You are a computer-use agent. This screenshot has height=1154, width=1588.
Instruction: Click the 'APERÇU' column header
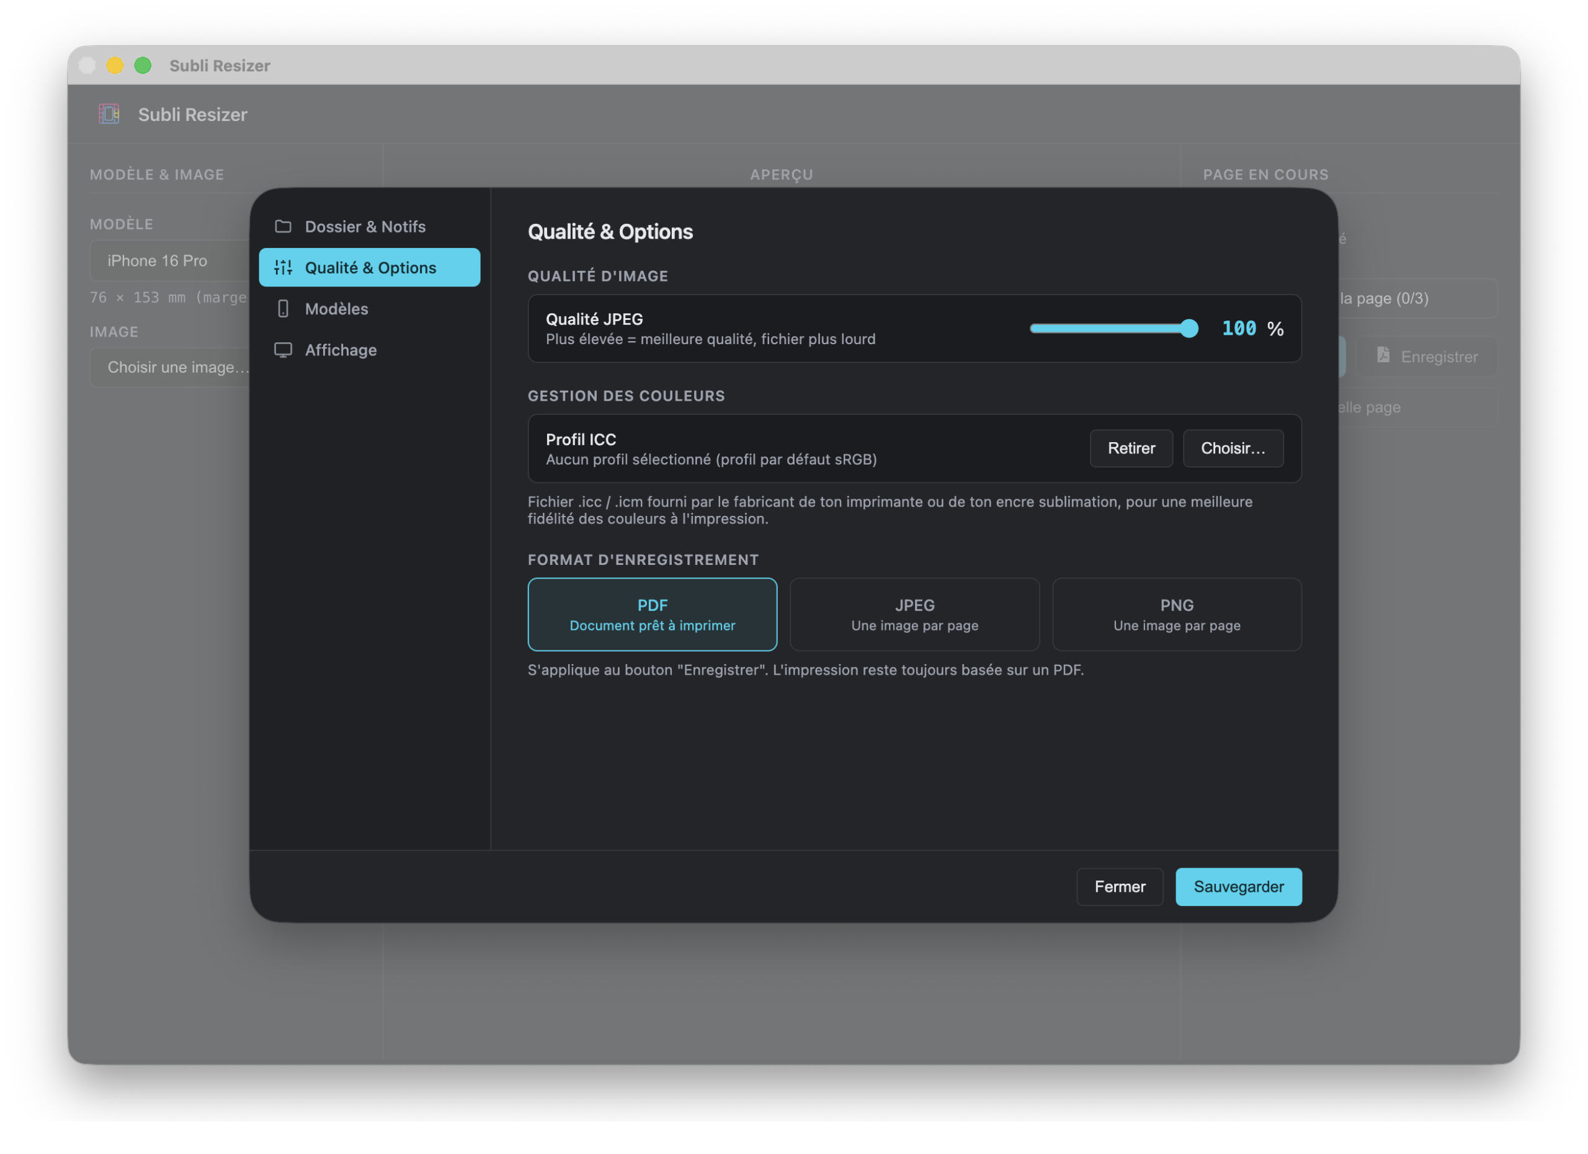[x=782, y=175]
